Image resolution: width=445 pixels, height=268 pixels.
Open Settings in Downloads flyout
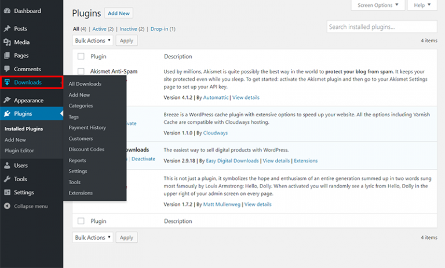78,171
